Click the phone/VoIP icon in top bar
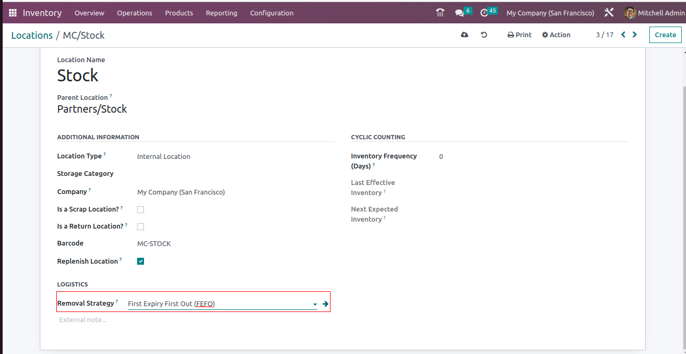 click(x=440, y=13)
